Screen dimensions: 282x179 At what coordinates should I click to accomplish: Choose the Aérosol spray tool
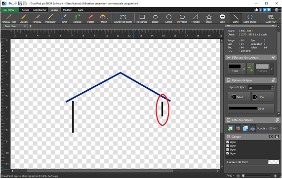coord(77,19)
